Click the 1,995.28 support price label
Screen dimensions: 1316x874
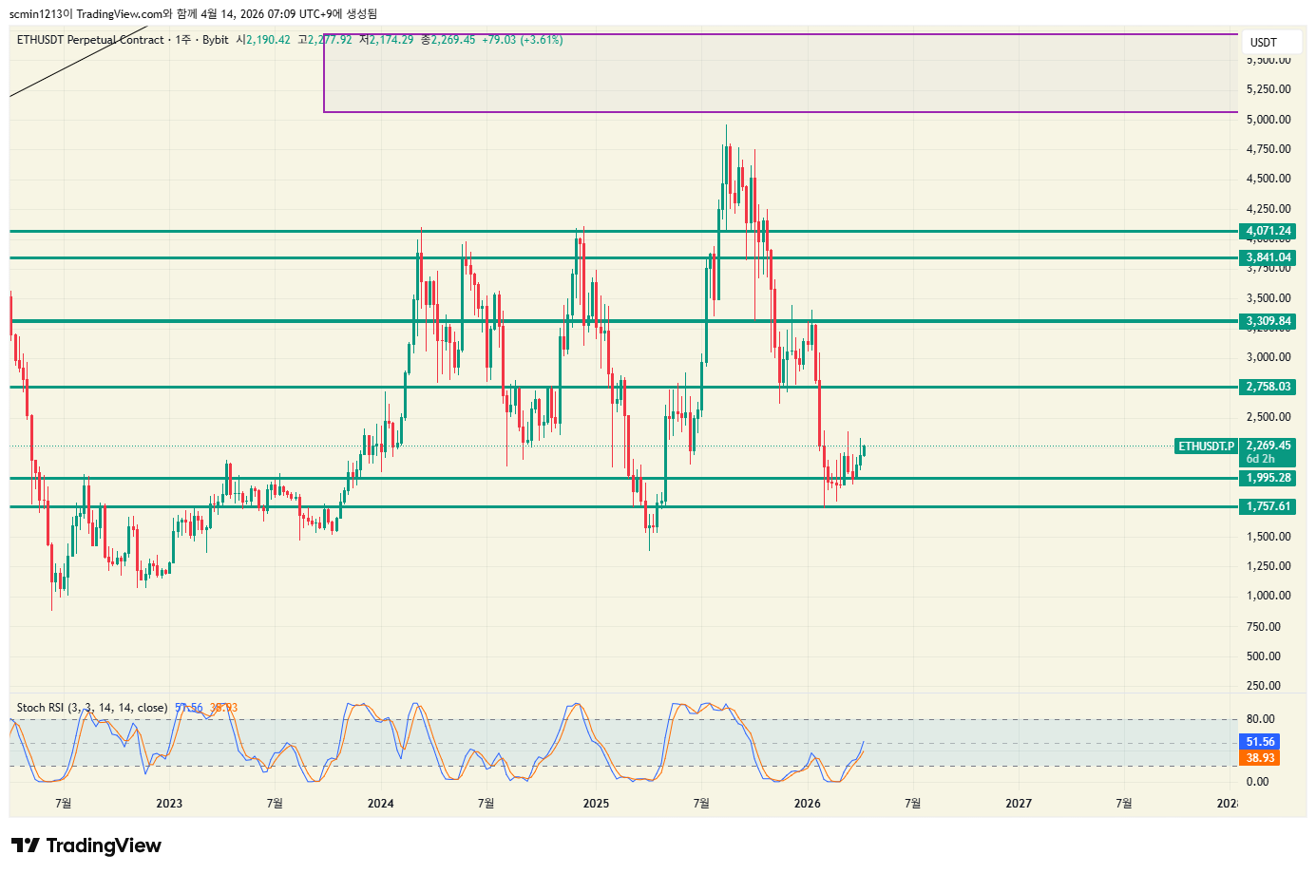(1268, 478)
